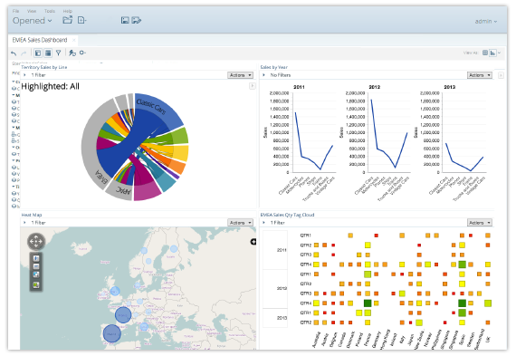Click the Highlighted: All label
Viewport: 516px width, 356px height.
point(51,87)
